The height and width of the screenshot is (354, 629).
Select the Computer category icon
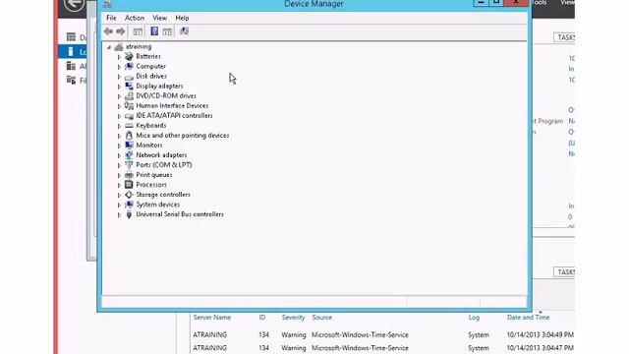pyautogui.click(x=129, y=66)
